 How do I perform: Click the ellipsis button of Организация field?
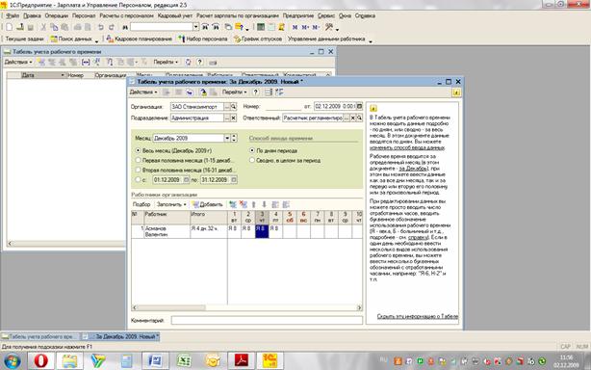(227, 107)
